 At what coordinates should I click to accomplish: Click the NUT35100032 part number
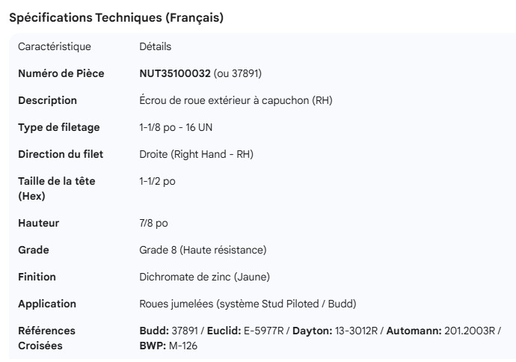[x=175, y=73]
